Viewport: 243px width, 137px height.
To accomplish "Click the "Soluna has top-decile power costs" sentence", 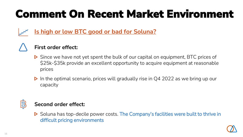I will (79, 114).
